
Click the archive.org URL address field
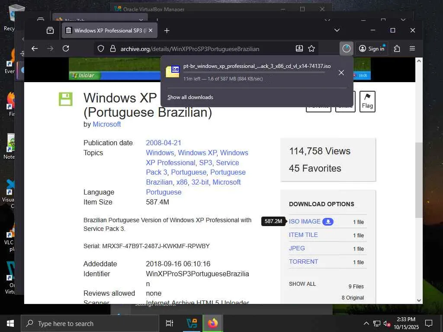(x=190, y=49)
